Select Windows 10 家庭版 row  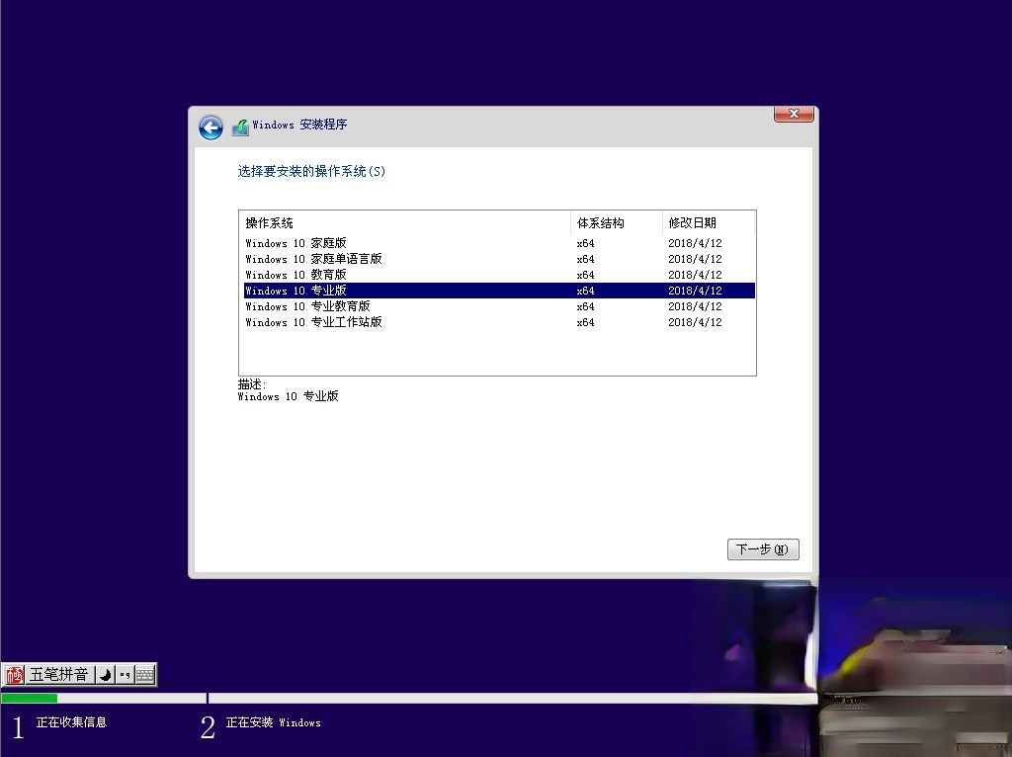[x=499, y=243]
